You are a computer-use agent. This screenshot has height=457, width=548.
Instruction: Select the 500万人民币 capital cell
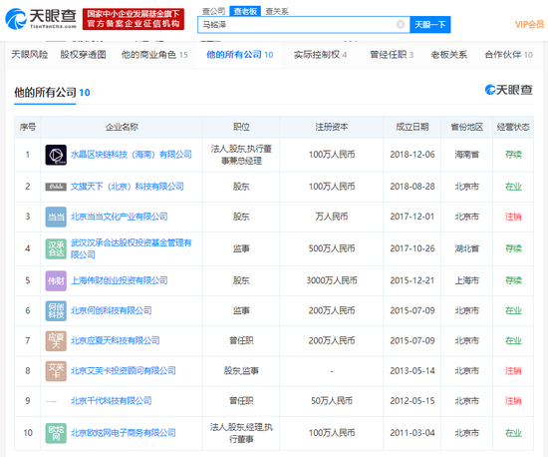click(332, 248)
